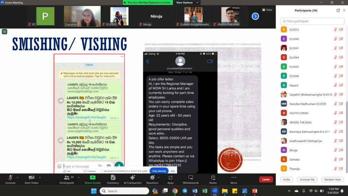This screenshot has height=196, width=348.
Task: Click video-off icon for ELV045
Action: coord(341,67)
